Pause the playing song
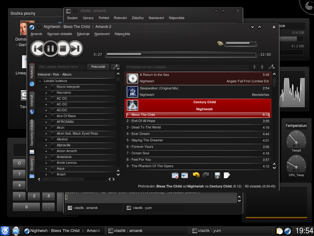 (50, 49)
